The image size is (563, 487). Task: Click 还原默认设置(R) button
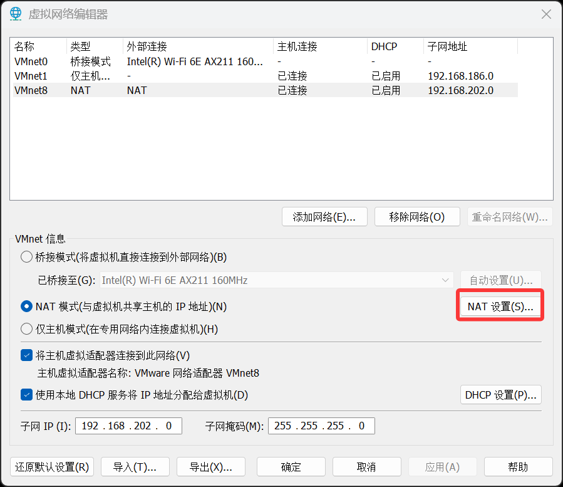(52, 467)
